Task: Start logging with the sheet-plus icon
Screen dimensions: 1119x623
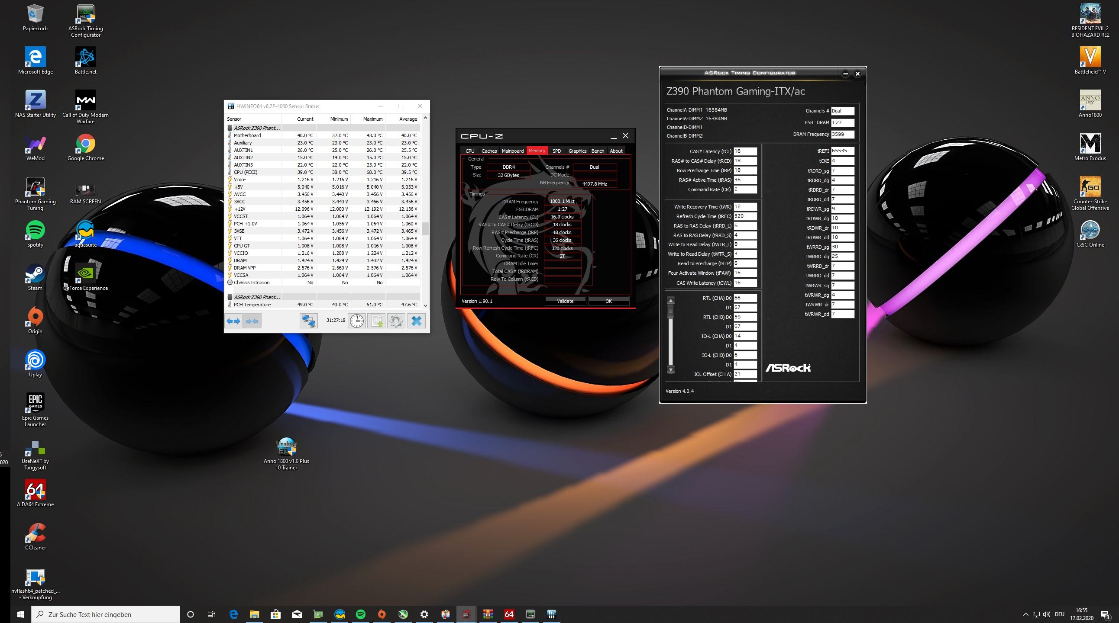Action: coord(376,321)
